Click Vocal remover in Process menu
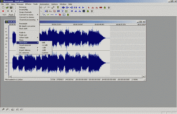Screen dimensions: 177x114 click(x=25, y=45)
